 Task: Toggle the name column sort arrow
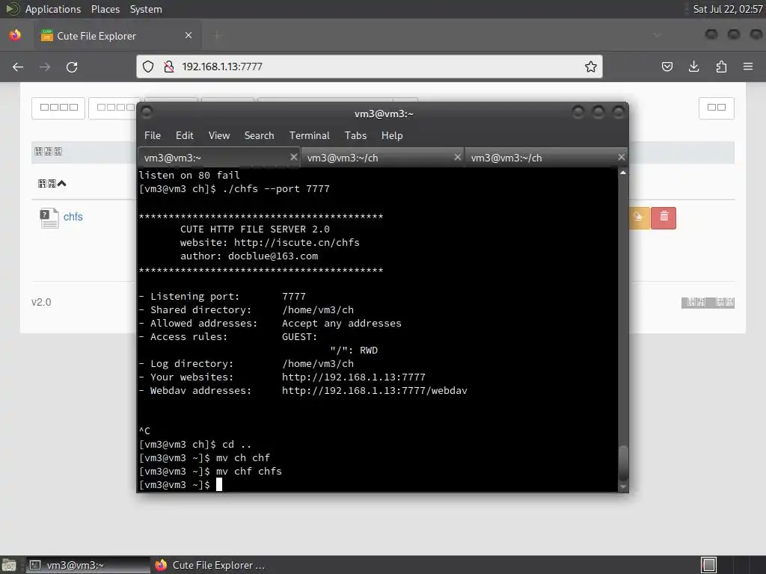(61, 184)
